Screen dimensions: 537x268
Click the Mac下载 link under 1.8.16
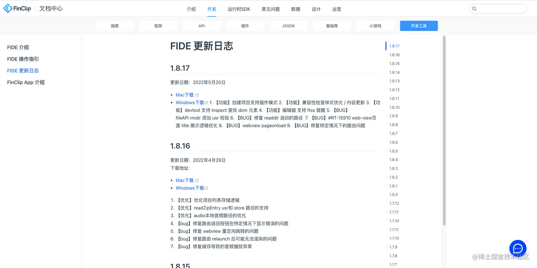(x=185, y=180)
